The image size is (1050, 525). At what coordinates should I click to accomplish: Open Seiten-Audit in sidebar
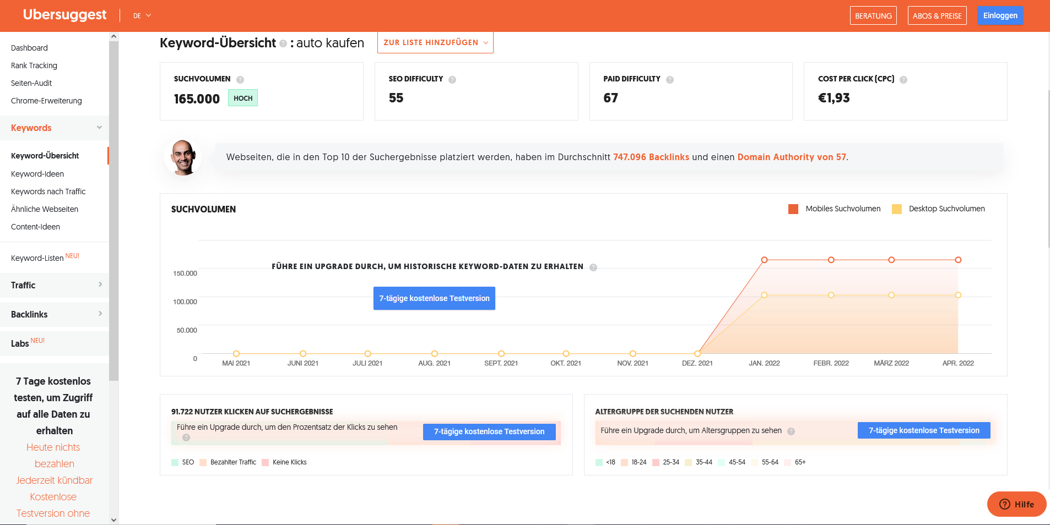(31, 83)
